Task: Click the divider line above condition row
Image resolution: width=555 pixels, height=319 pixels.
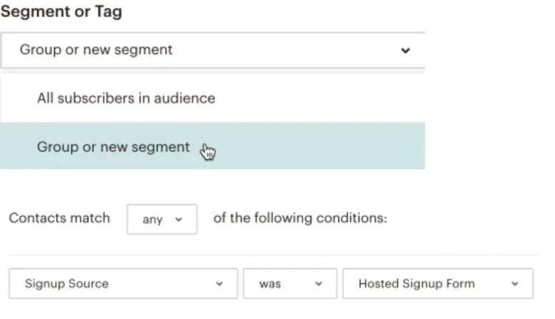Action: click(274, 255)
